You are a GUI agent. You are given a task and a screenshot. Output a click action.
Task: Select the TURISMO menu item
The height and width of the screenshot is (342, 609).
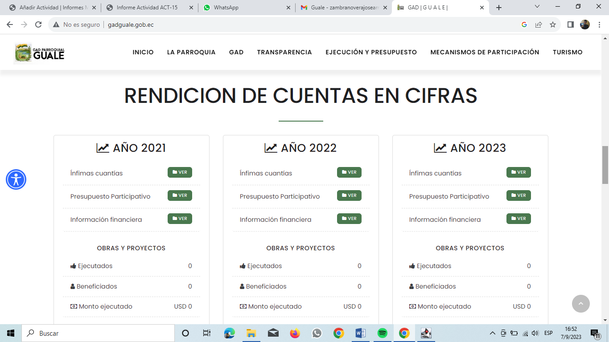pyautogui.click(x=568, y=52)
